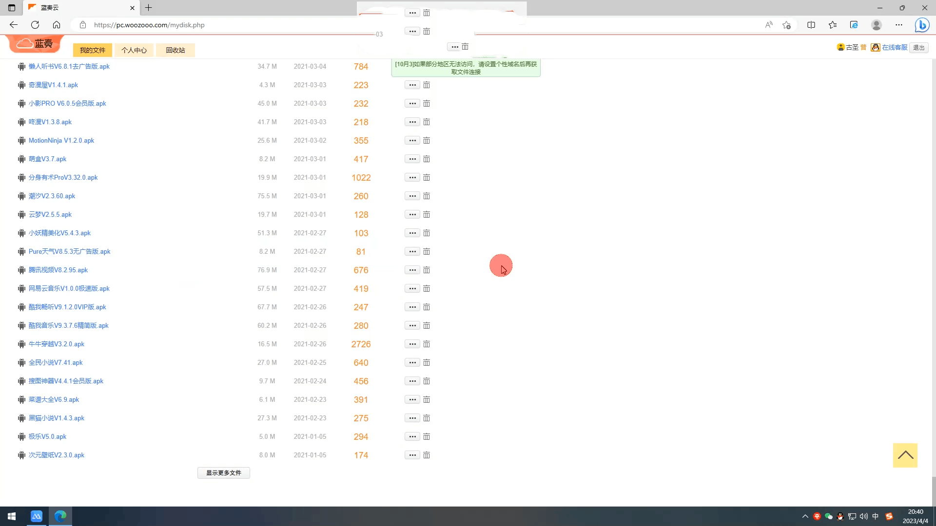This screenshot has height=526, width=936.
Task: Close the 蓝奏云 browser tab
Action: [x=132, y=8]
